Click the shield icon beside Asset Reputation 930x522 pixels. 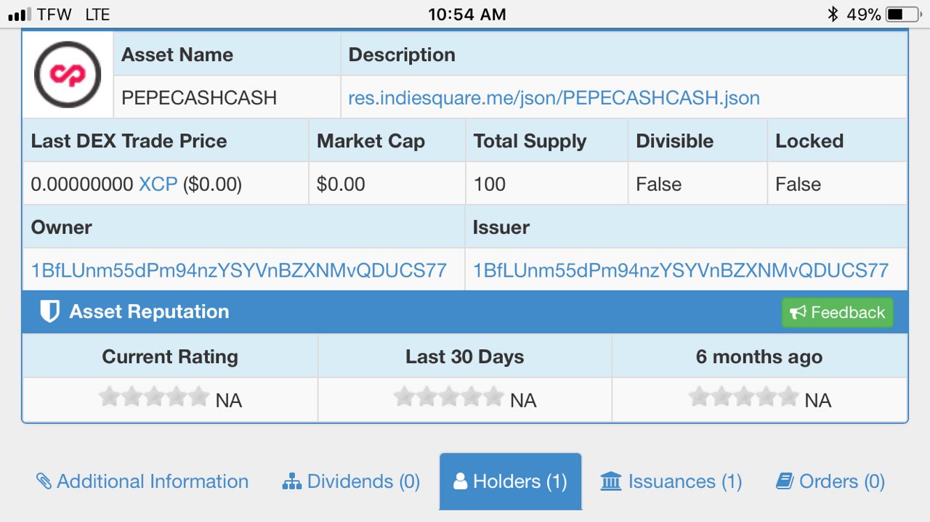[x=49, y=311]
